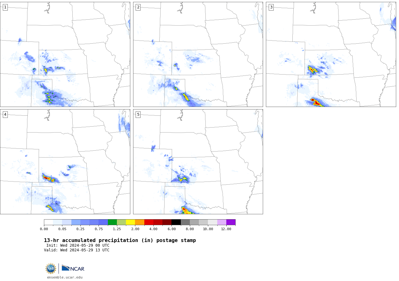Viewport: 399px width, 281px height.
Task: Pick the light green colorbar swatch
Action: pyautogui.click(x=121, y=222)
